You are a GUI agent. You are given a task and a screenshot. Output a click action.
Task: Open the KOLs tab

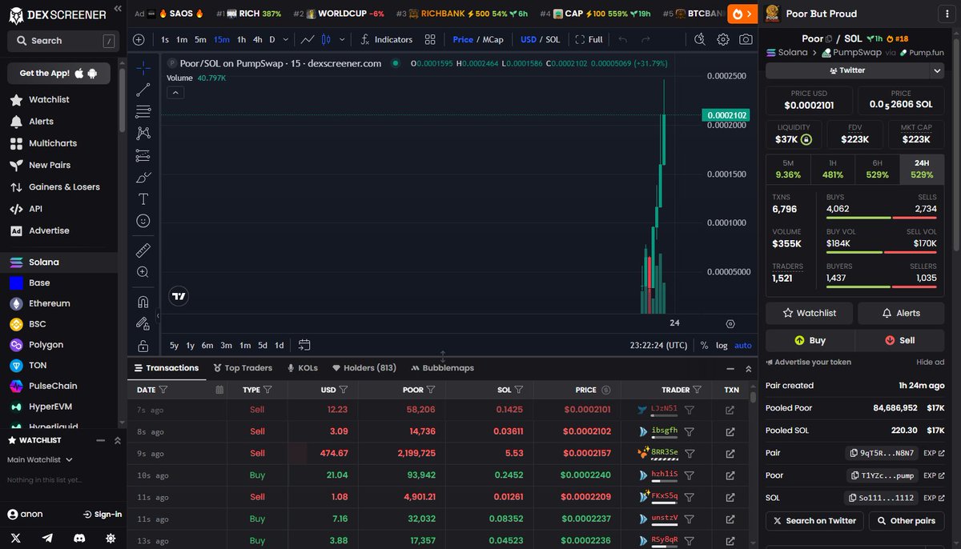[302, 368]
